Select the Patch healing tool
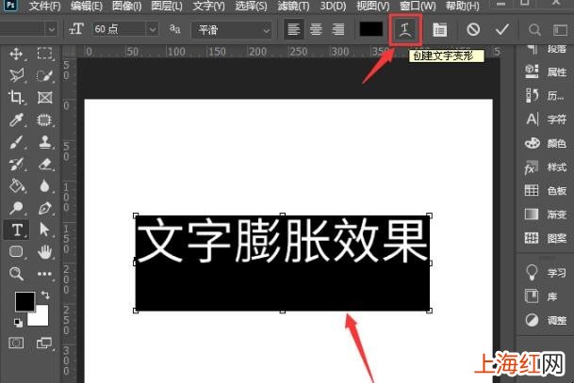The height and width of the screenshot is (383, 574). point(44,120)
